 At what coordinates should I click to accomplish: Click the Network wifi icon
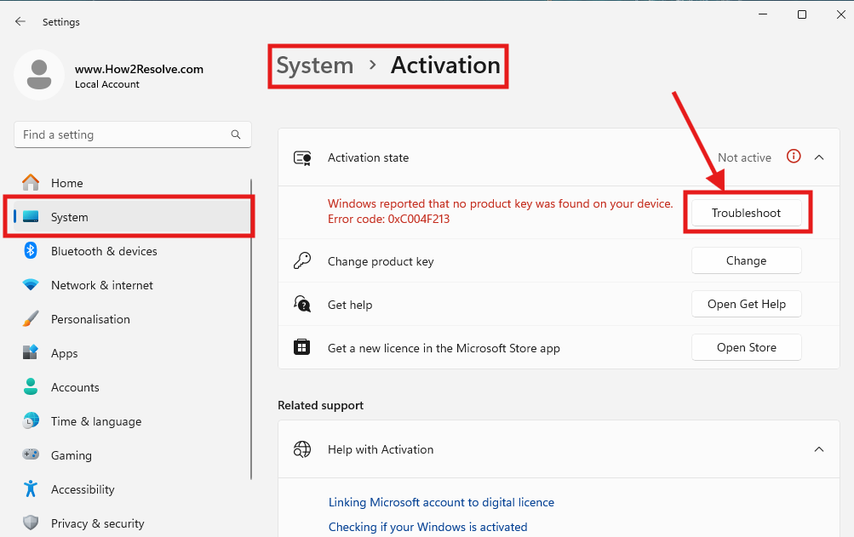(x=31, y=285)
